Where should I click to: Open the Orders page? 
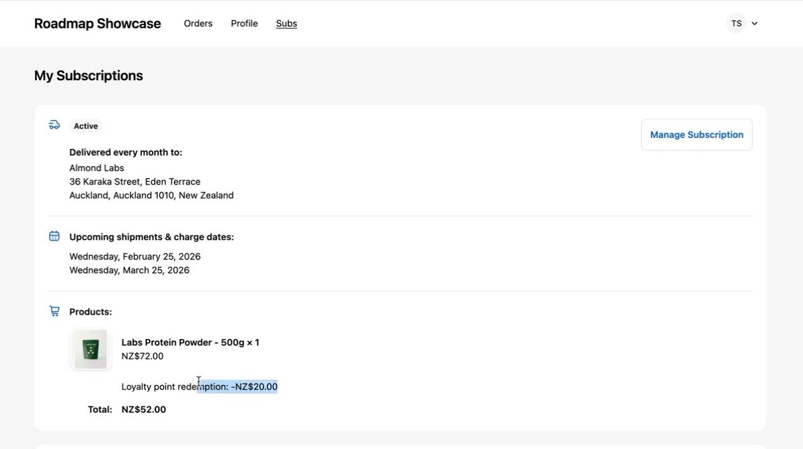click(x=198, y=24)
